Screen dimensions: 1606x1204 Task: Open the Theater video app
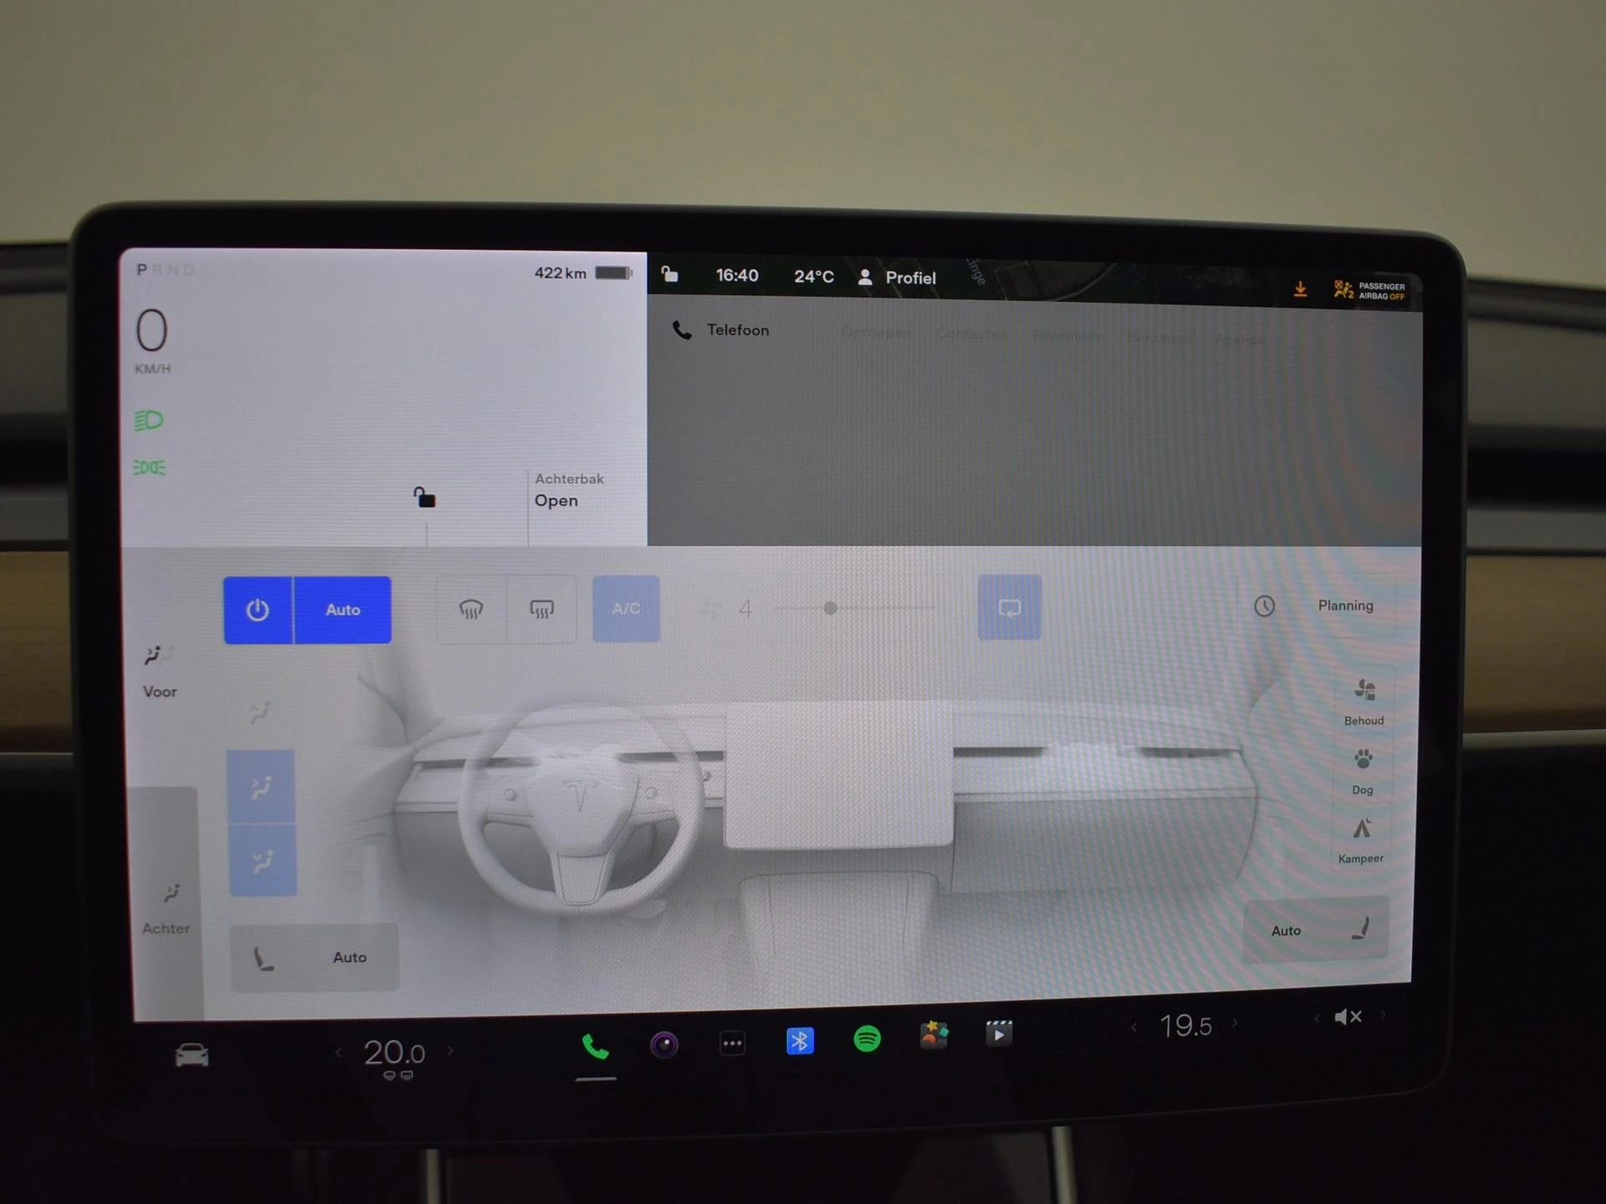(x=999, y=1034)
